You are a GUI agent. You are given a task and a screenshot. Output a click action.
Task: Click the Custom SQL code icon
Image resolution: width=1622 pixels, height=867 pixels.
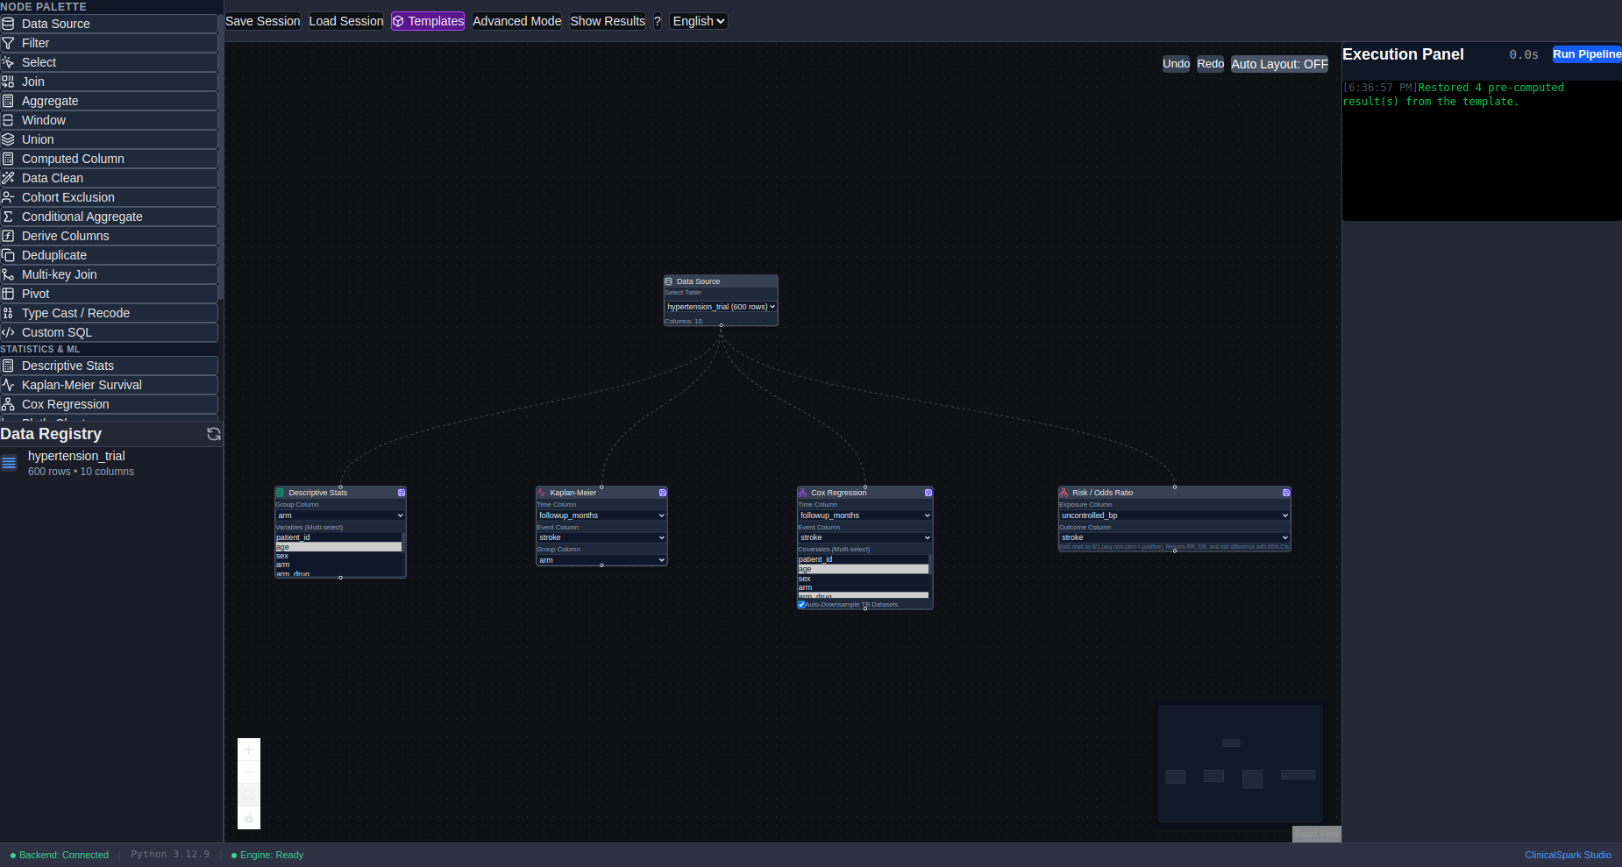(x=8, y=332)
